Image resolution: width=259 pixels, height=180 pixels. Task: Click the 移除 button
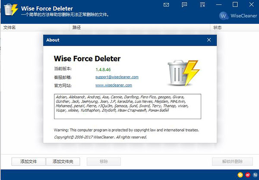104,161
